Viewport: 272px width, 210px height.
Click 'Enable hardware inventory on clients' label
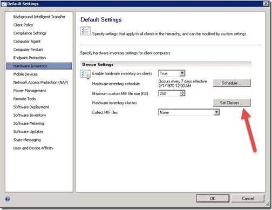point(122,73)
